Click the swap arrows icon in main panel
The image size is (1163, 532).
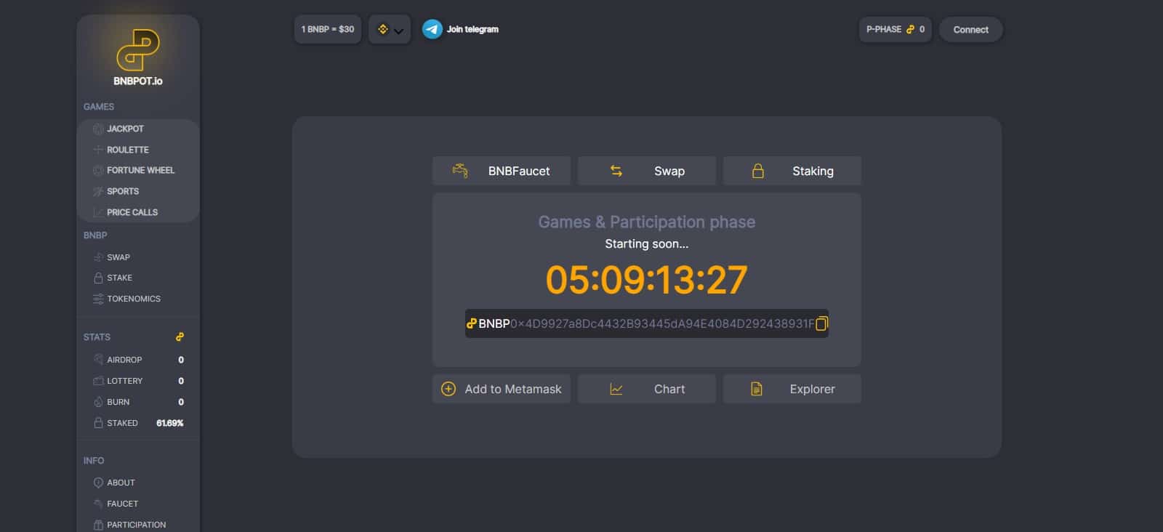tap(616, 171)
